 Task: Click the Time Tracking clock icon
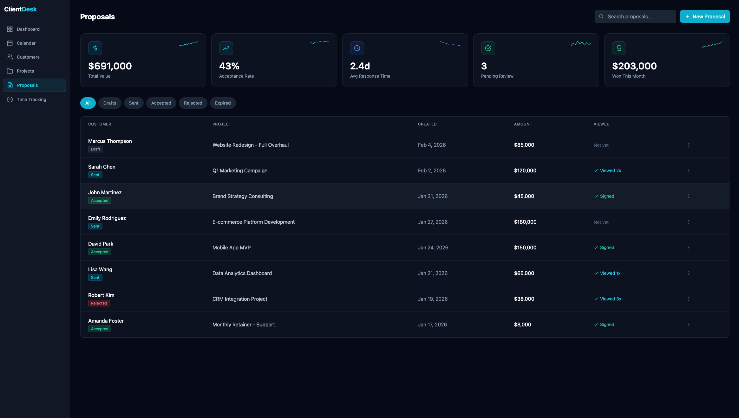10,99
